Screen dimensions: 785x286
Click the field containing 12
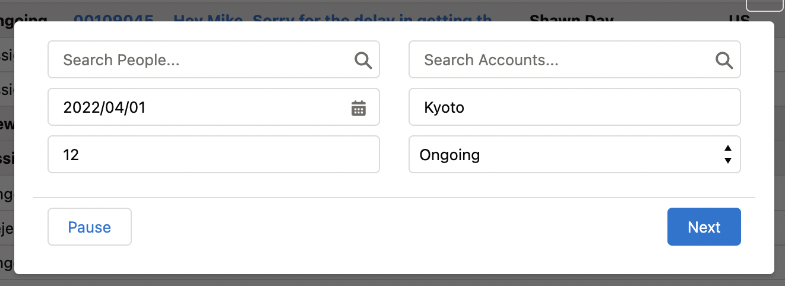pos(213,155)
